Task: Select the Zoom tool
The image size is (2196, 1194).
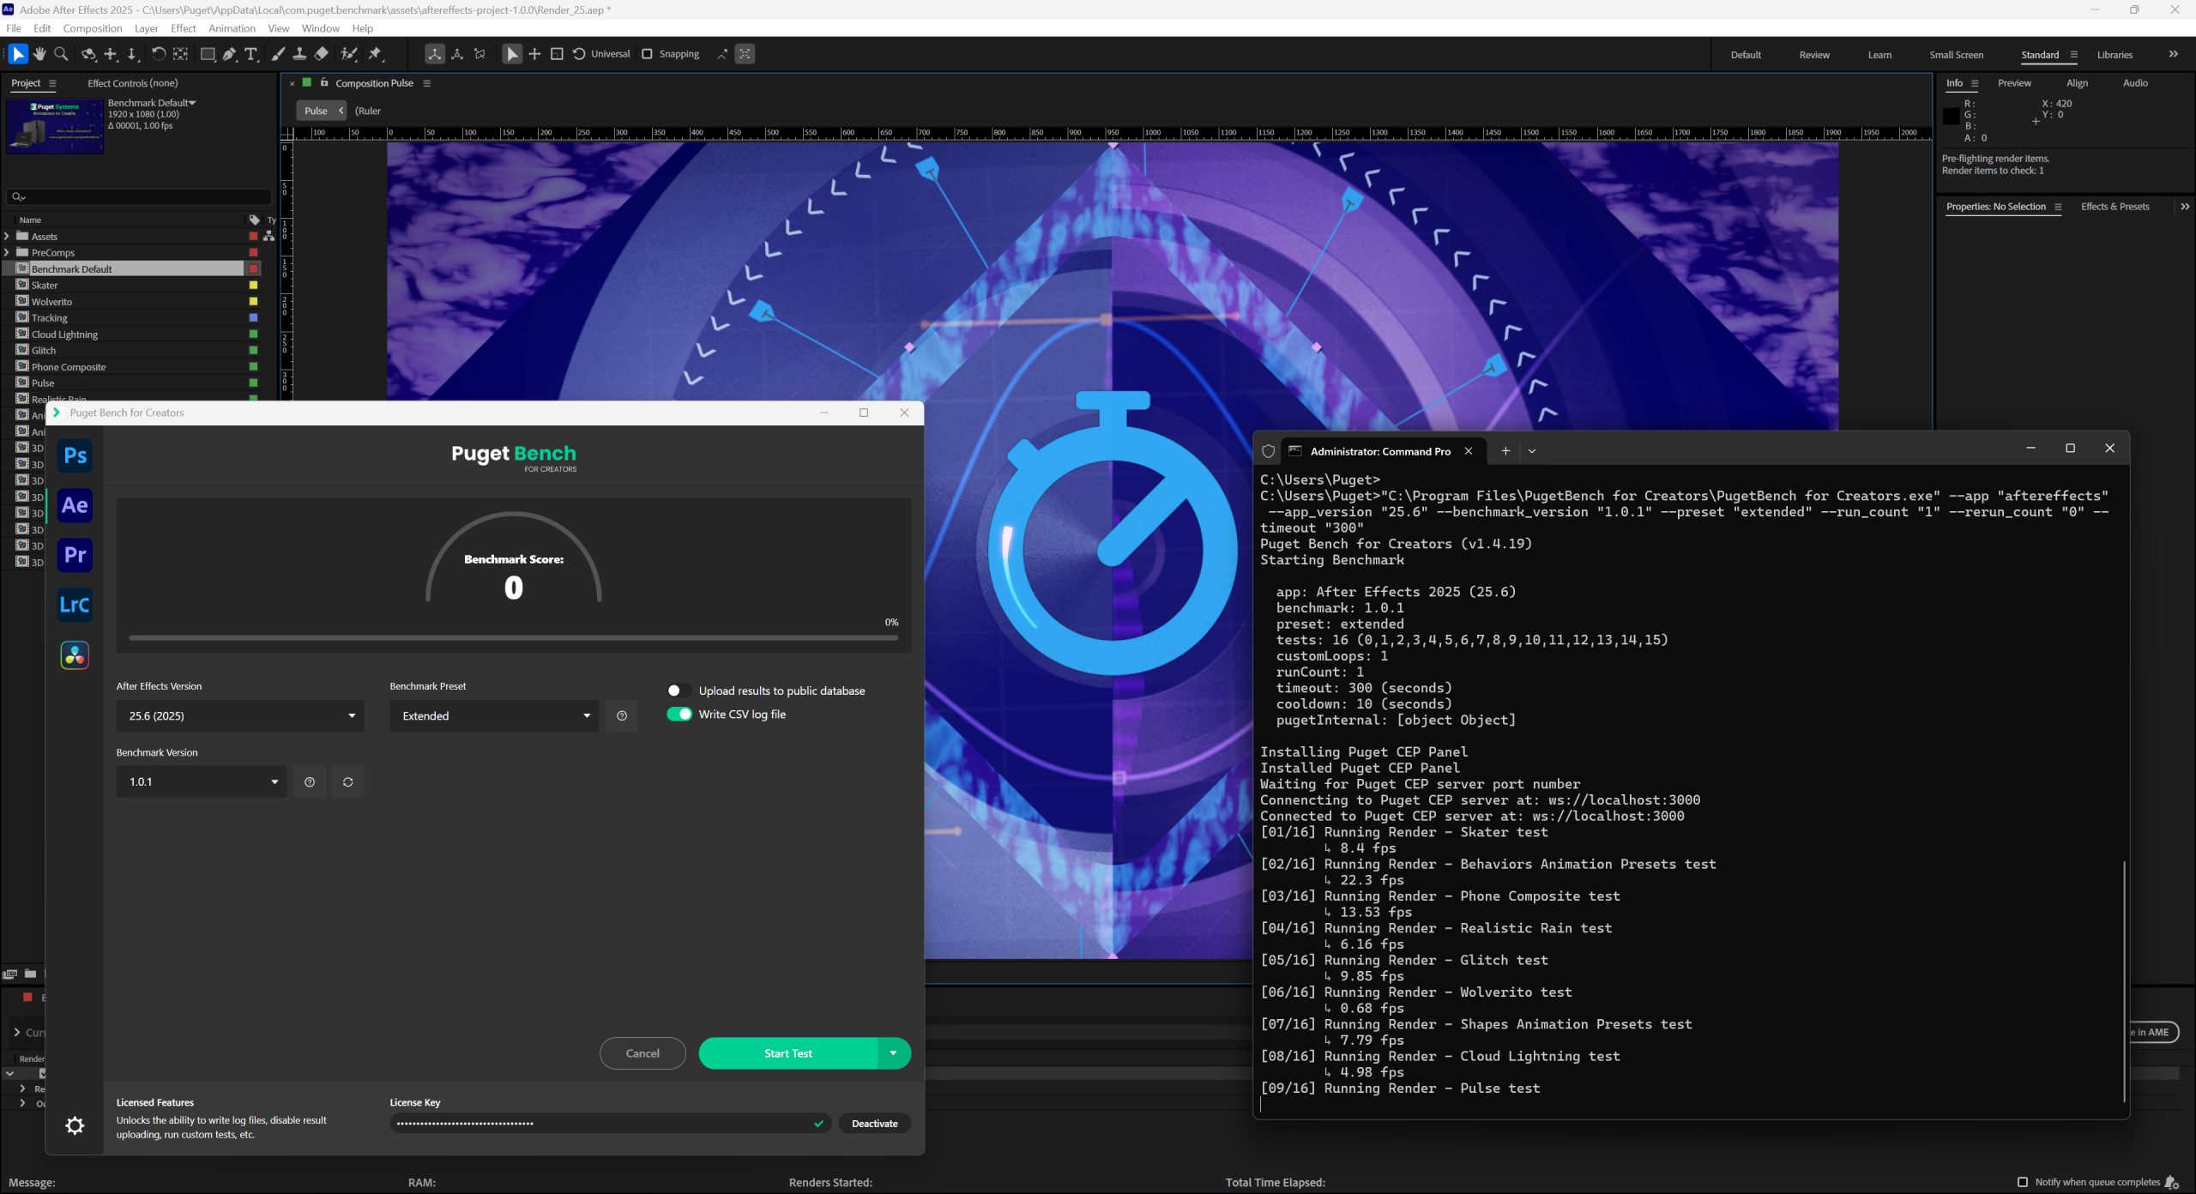Action: pyautogui.click(x=60, y=54)
